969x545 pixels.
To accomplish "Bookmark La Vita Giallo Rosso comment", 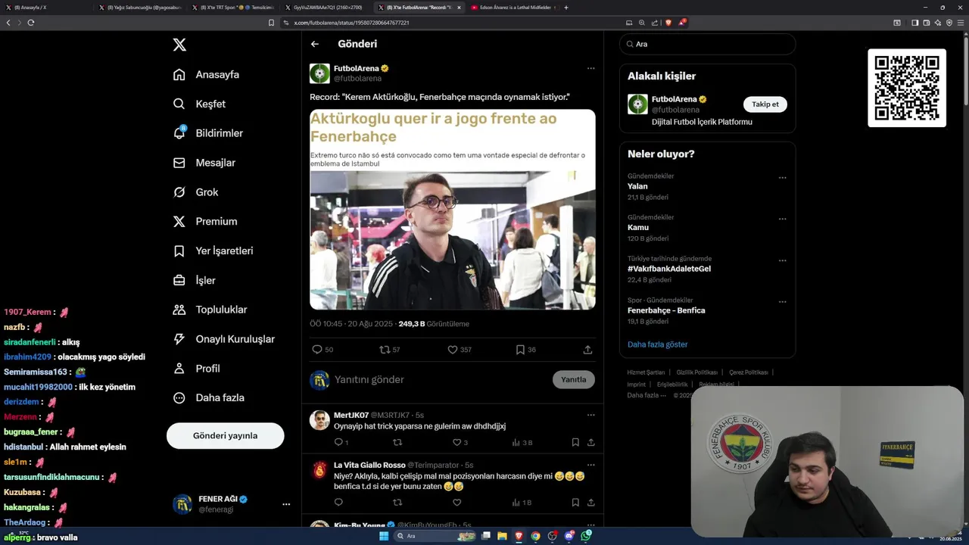I will [575, 503].
